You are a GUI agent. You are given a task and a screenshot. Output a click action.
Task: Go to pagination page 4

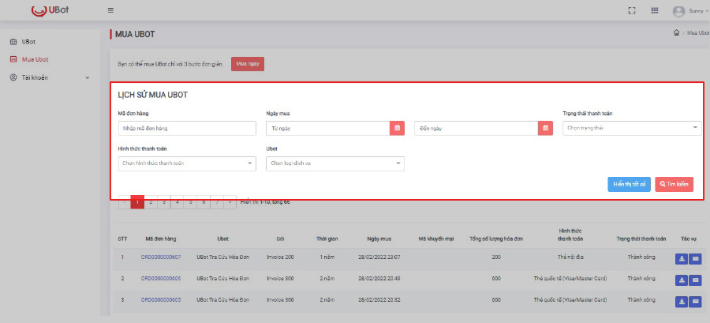tap(177, 202)
